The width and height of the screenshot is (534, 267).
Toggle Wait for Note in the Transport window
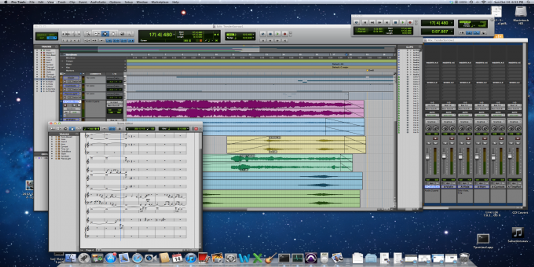[x=462, y=33]
